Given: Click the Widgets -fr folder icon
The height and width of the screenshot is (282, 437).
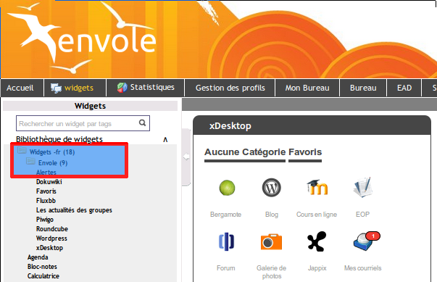Looking at the screenshot, I should click(22, 151).
